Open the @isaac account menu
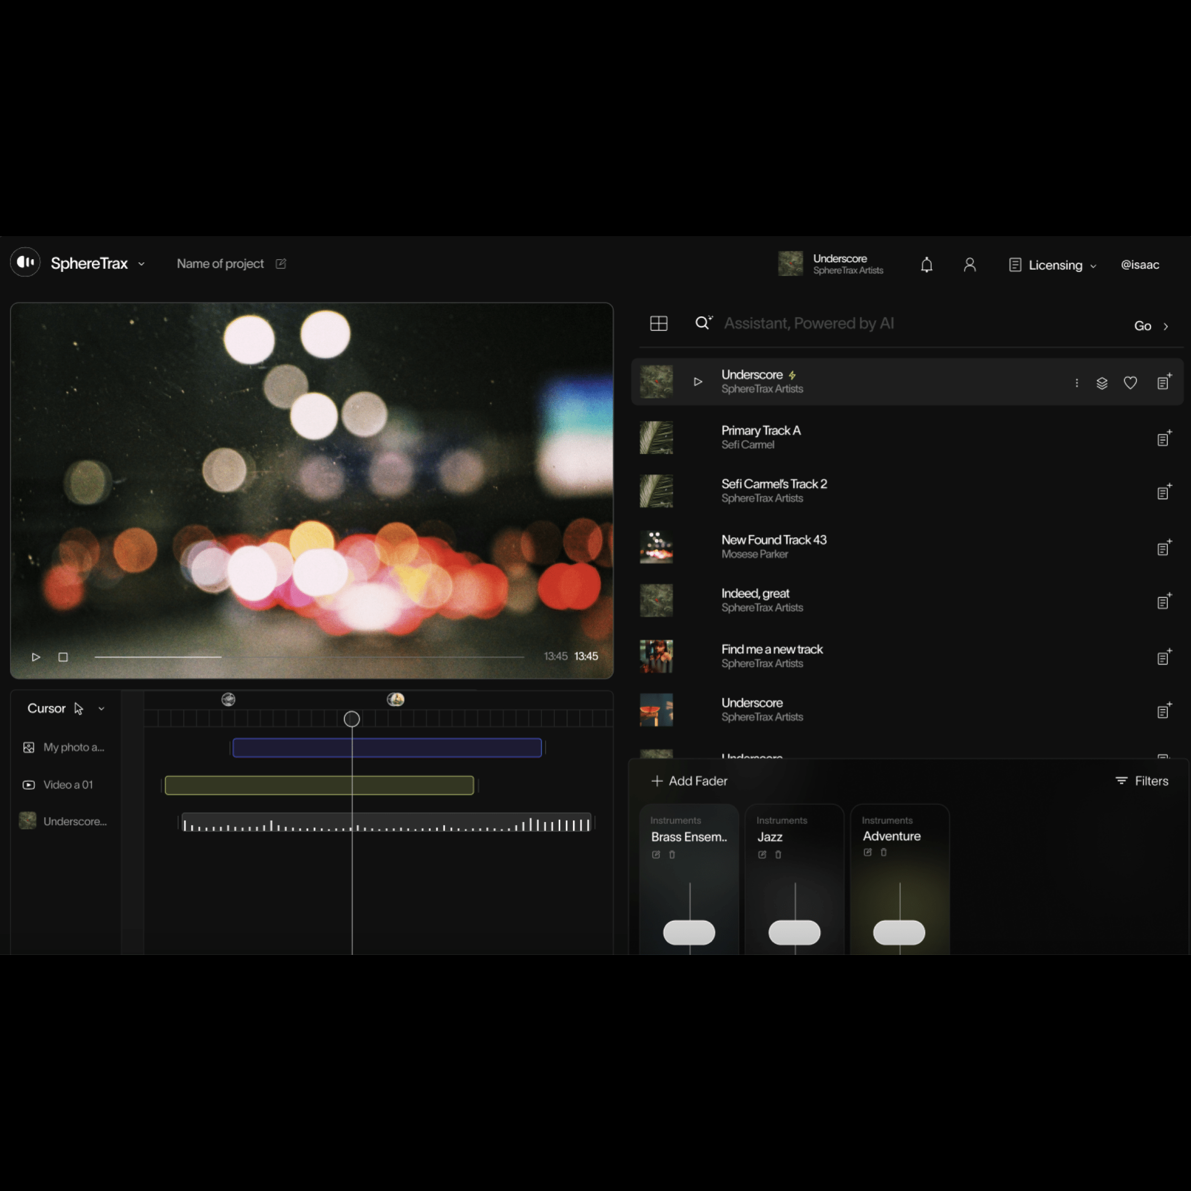The height and width of the screenshot is (1191, 1191). (1141, 264)
